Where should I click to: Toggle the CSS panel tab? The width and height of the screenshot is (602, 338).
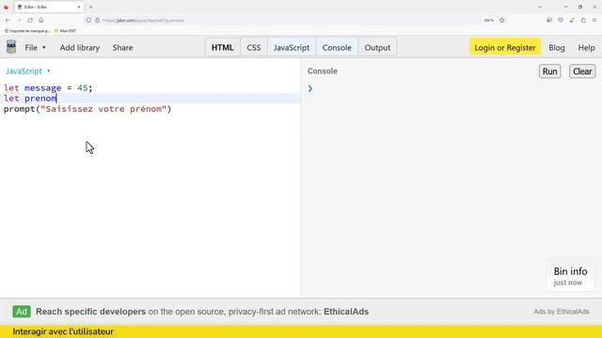click(x=253, y=48)
